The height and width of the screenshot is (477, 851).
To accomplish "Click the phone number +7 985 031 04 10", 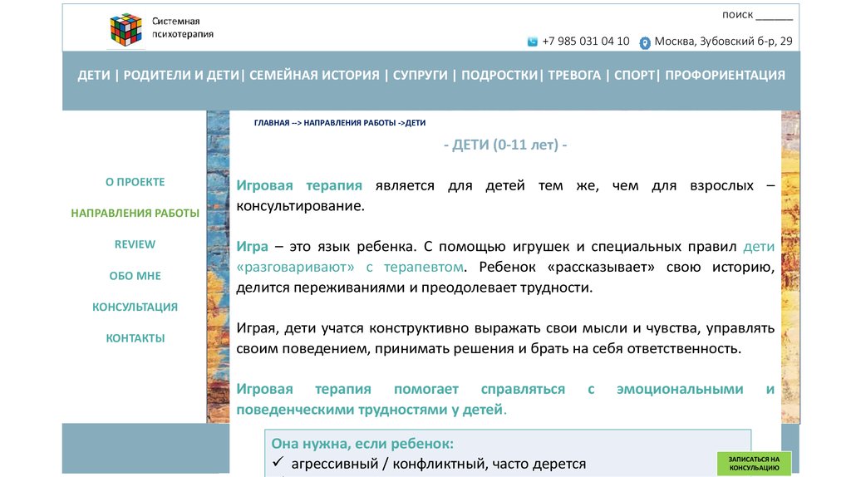I will click(586, 42).
